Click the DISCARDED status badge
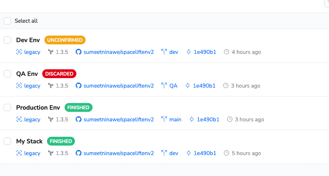 point(59,74)
